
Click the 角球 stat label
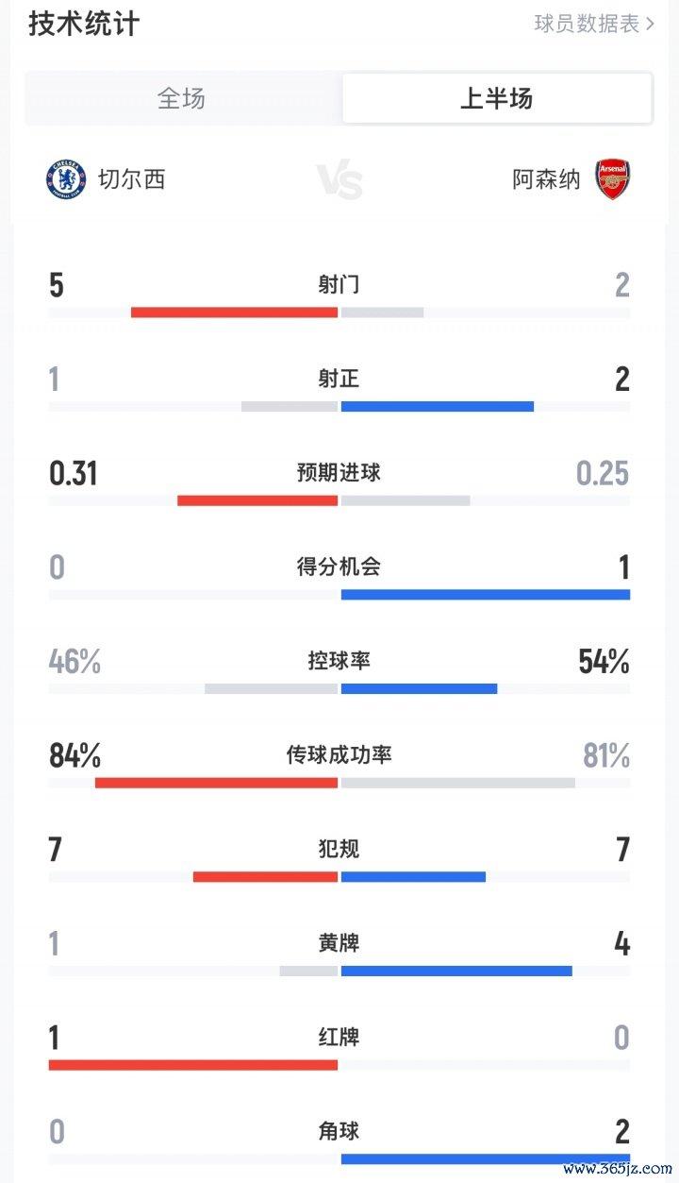pyautogui.click(x=339, y=1131)
